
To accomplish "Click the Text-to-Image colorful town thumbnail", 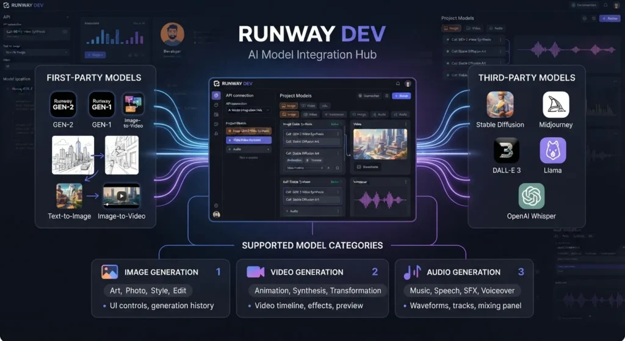I will coord(70,196).
